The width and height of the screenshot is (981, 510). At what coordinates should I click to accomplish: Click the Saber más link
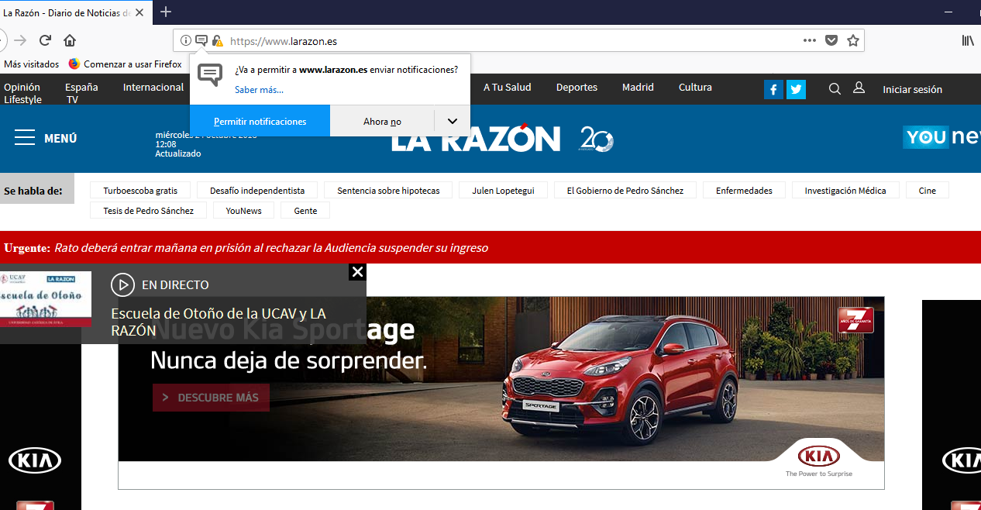(x=259, y=90)
